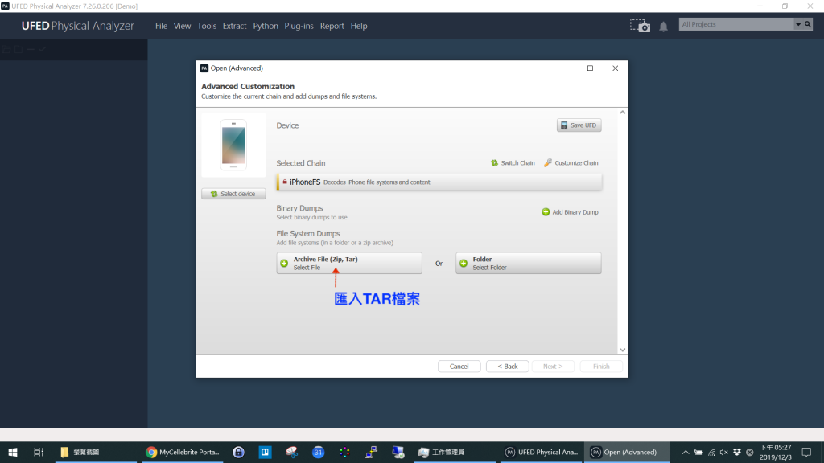This screenshot has width=824, height=463.
Task: Open the Action Center notification icon
Action: tap(806, 452)
